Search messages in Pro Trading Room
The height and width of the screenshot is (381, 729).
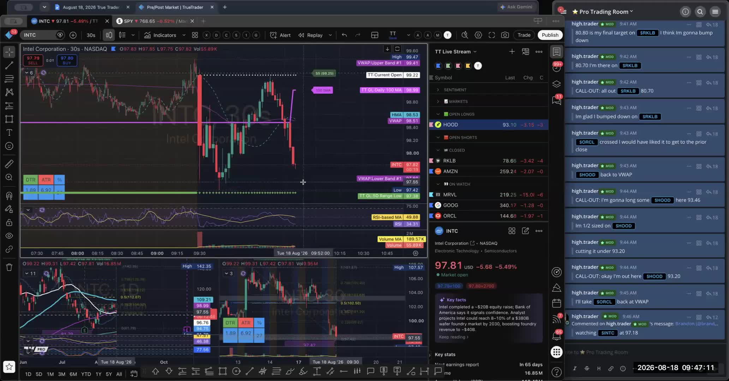tap(700, 12)
